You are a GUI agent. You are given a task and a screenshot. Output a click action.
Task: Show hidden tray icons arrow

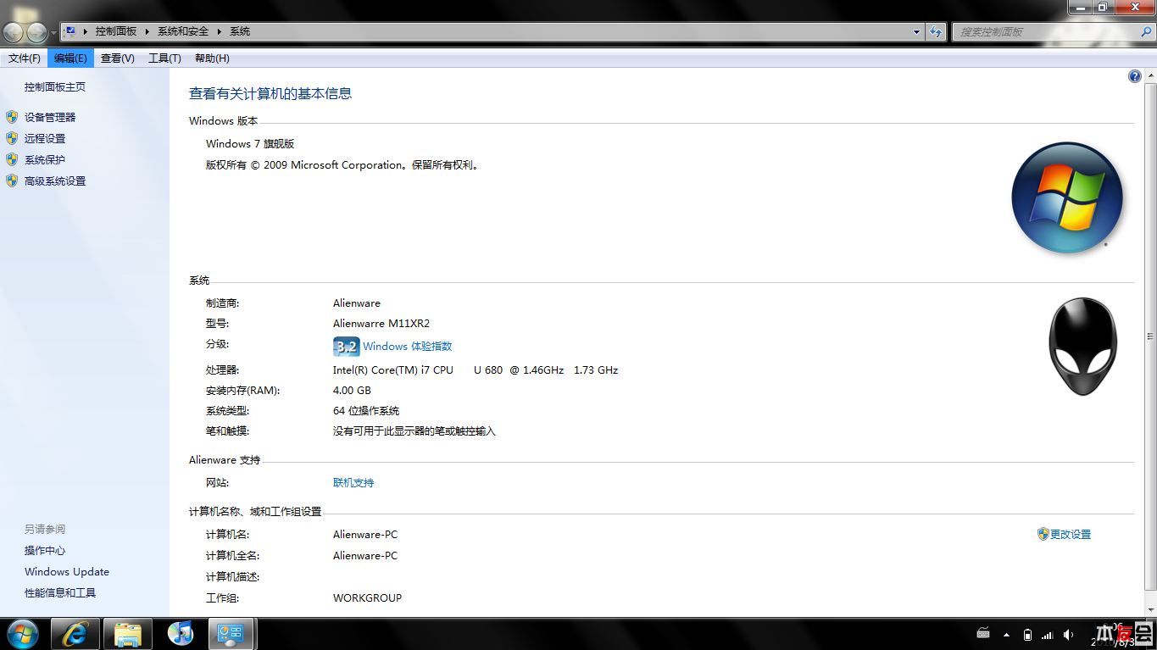[1006, 635]
